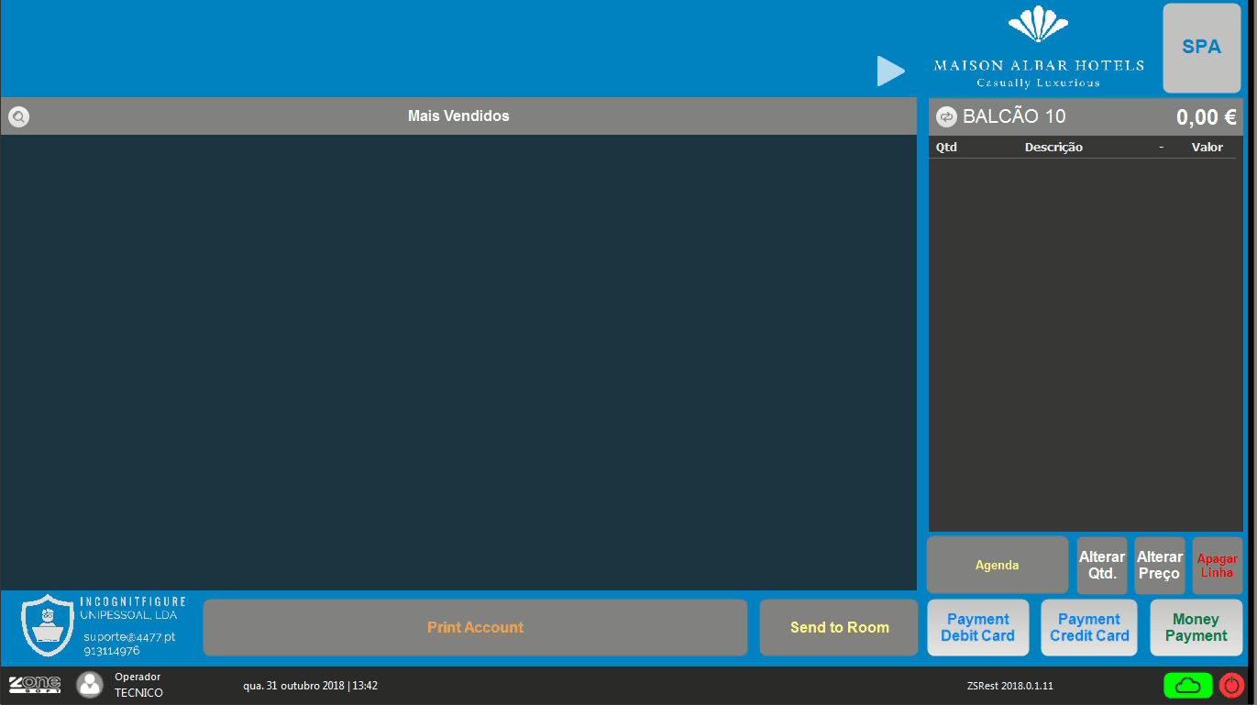Screen dimensions: 1257x705
Task: Click the Incognitfigure shield logo
Action: (47, 626)
